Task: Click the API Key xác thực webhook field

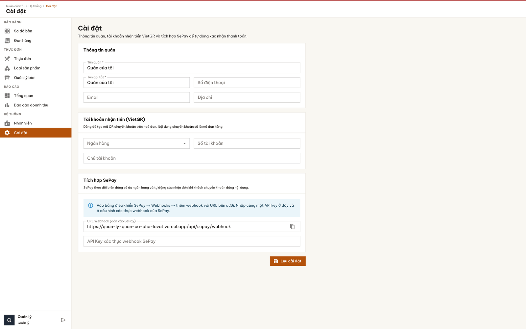Action: click(x=192, y=241)
